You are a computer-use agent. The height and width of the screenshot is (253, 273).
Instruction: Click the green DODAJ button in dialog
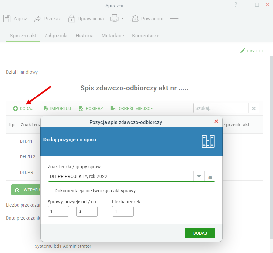tap(200, 233)
